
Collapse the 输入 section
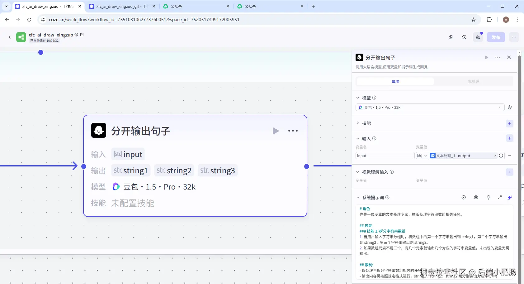tap(358, 138)
